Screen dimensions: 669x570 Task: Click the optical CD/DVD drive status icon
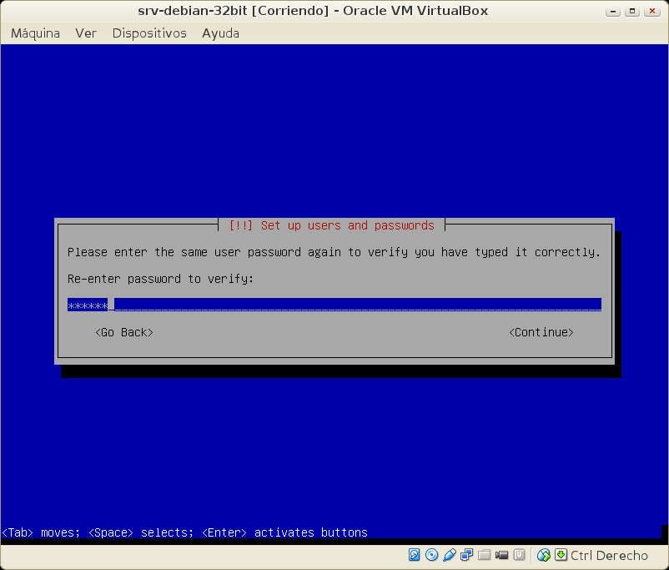pyautogui.click(x=431, y=555)
